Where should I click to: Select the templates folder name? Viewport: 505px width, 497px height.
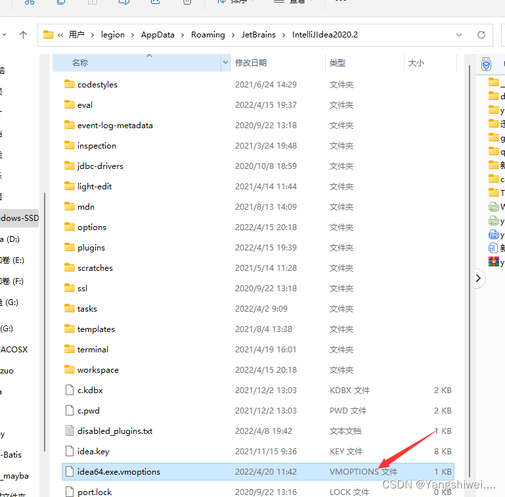click(x=96, y=329)
